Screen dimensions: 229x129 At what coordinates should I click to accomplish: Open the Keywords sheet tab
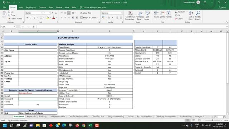[x=31, y=116]
